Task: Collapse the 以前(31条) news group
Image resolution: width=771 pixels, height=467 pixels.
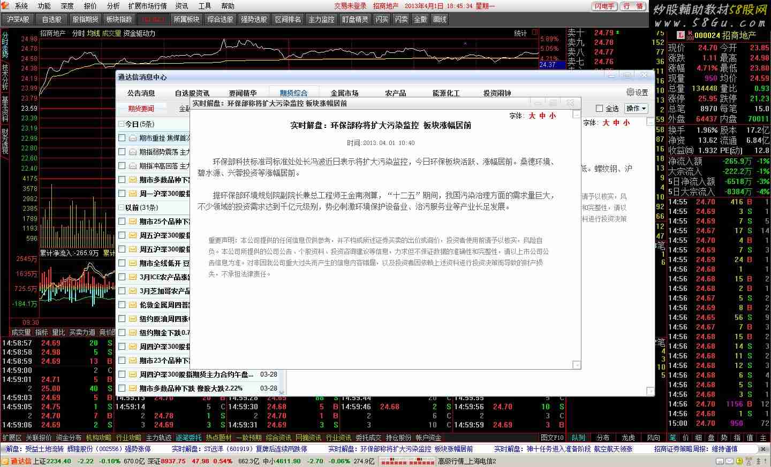Action: point(121,208)
